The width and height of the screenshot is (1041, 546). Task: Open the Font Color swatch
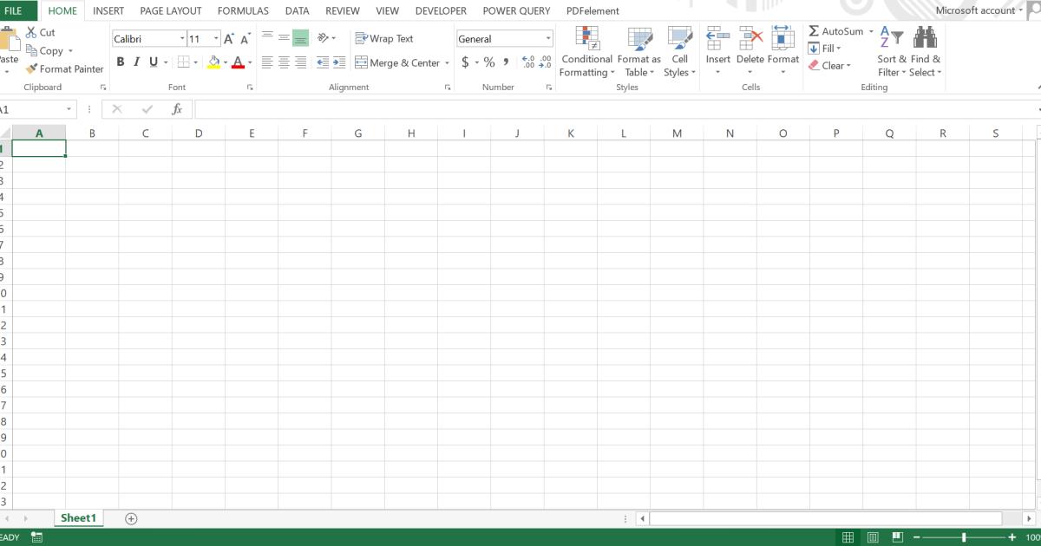pyautogui.click(x=236, y=62)
